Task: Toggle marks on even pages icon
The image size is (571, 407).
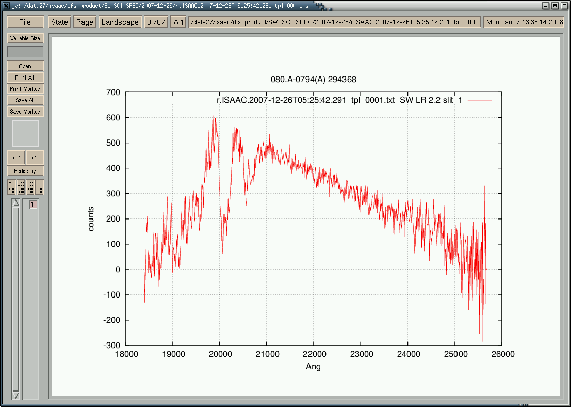Action: tap(21, 187)
